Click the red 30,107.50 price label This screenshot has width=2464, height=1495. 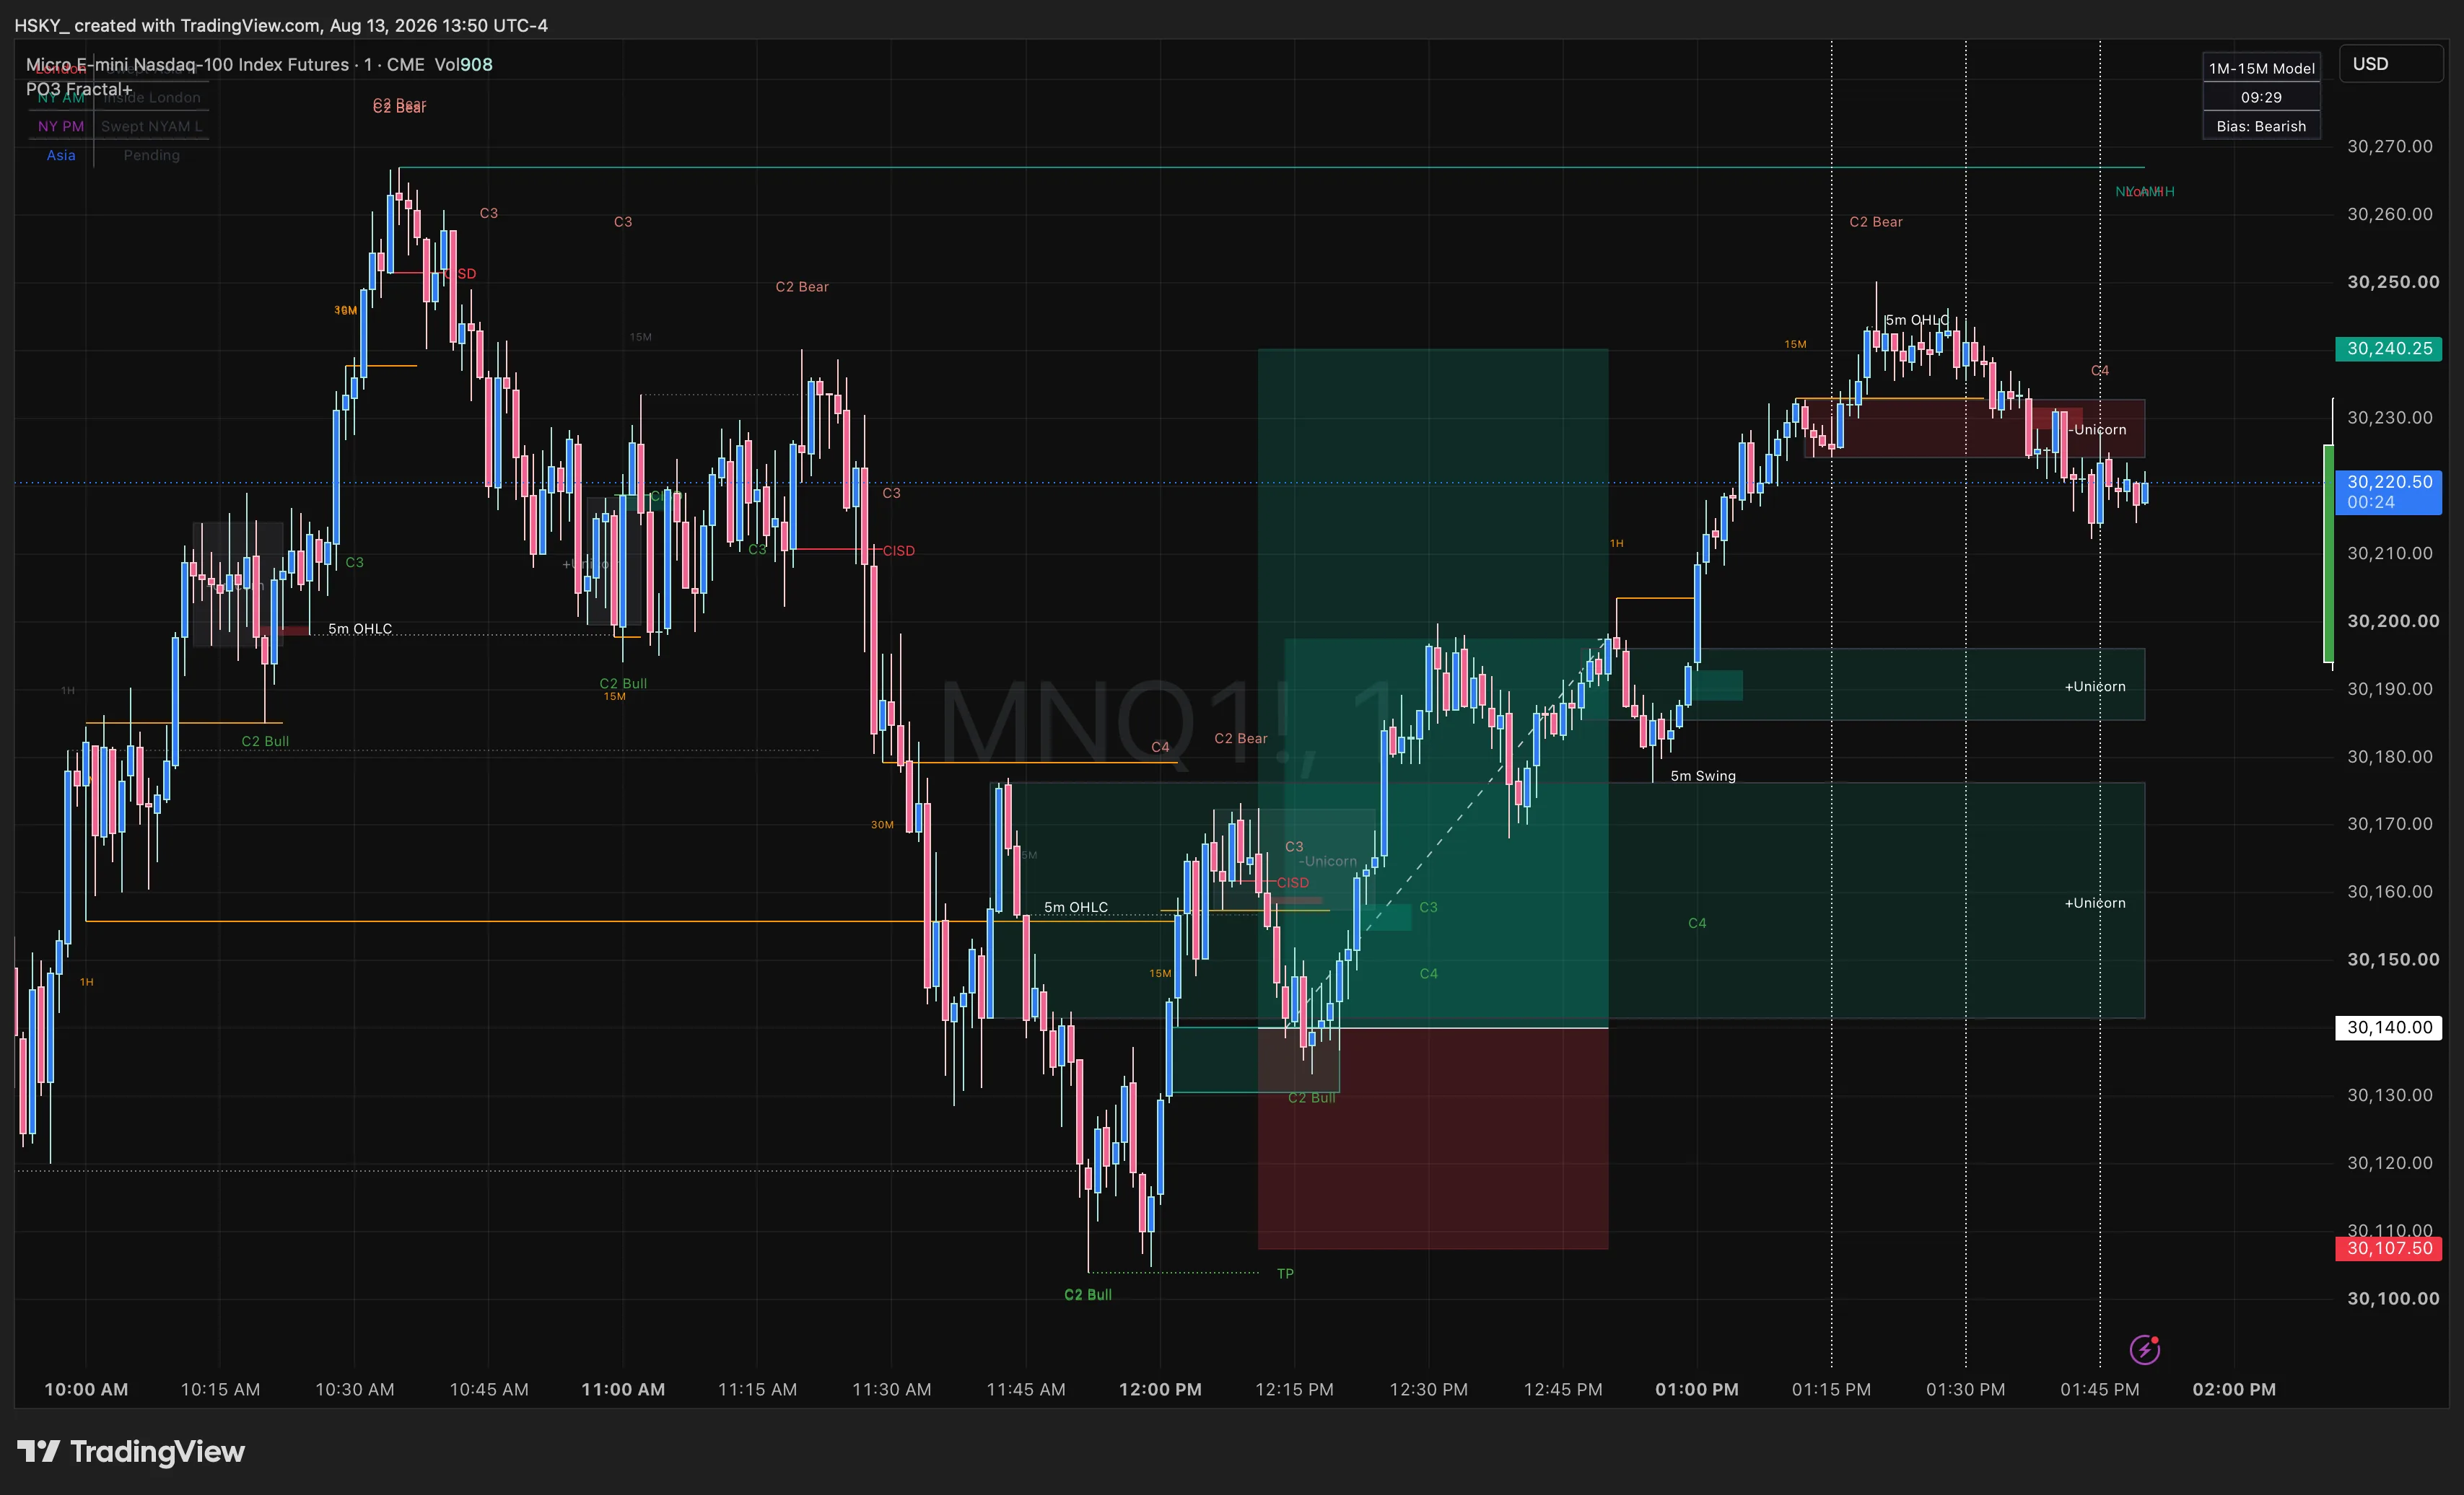pos(2389,1248)
